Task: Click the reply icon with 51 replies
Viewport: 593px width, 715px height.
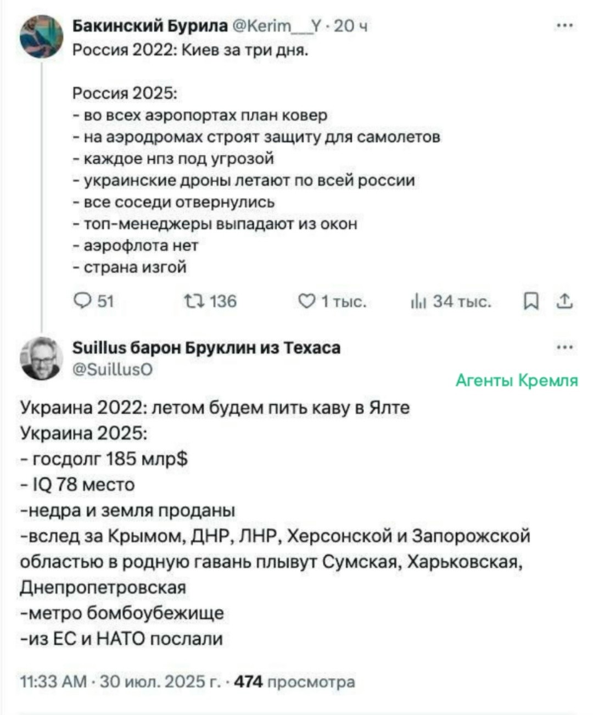Action: pyautogui.click(x=82, y=301)
